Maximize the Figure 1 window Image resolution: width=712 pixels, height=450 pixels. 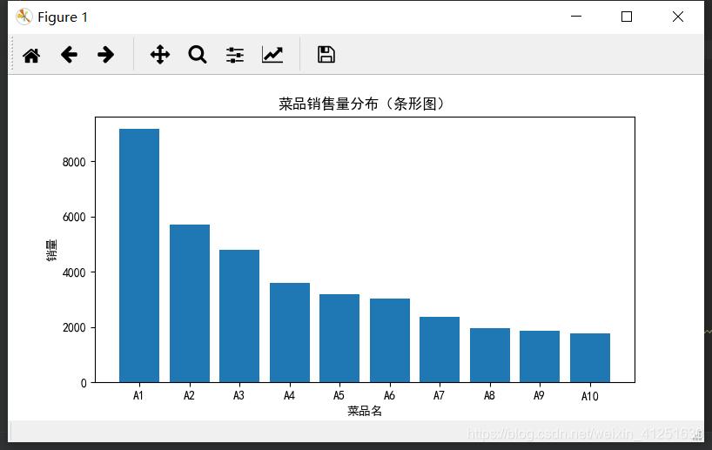click(x=627, y=17)
